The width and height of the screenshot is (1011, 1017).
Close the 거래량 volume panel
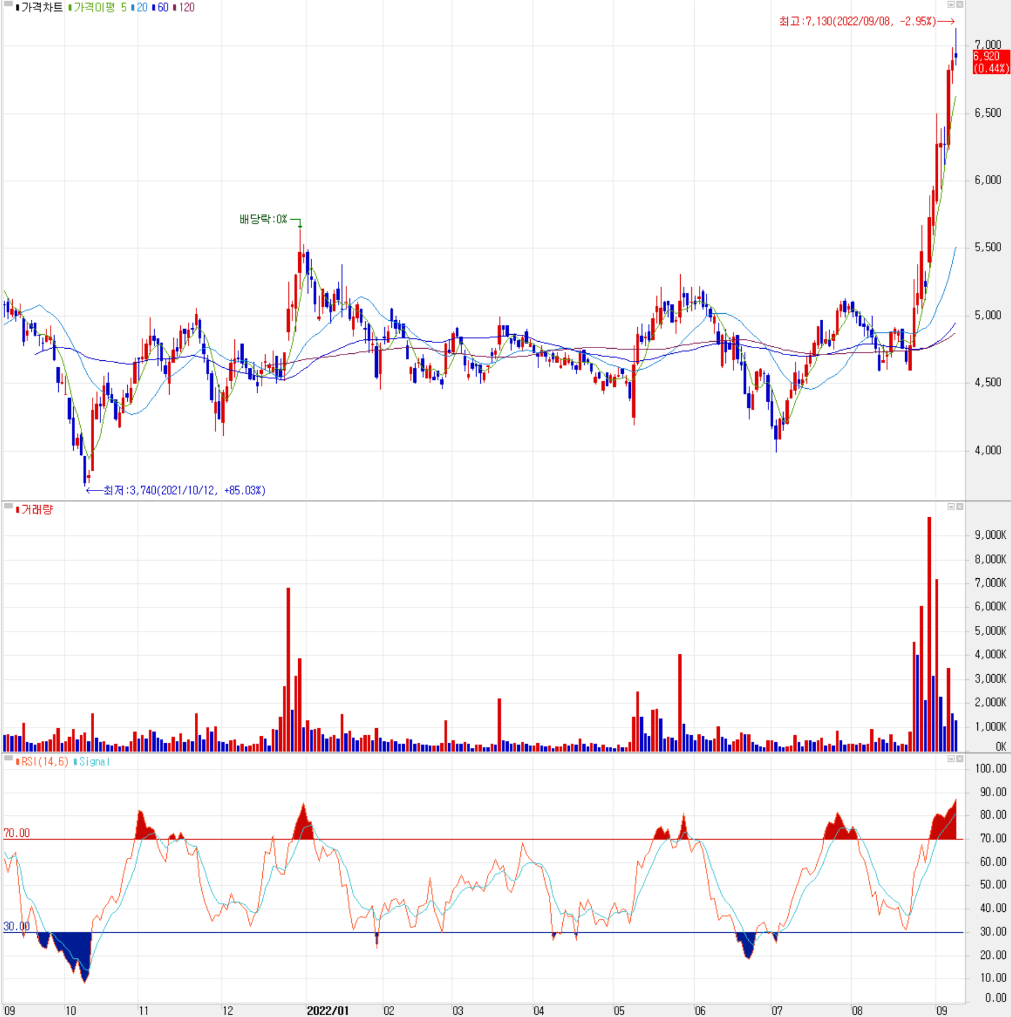pos(960,507)
